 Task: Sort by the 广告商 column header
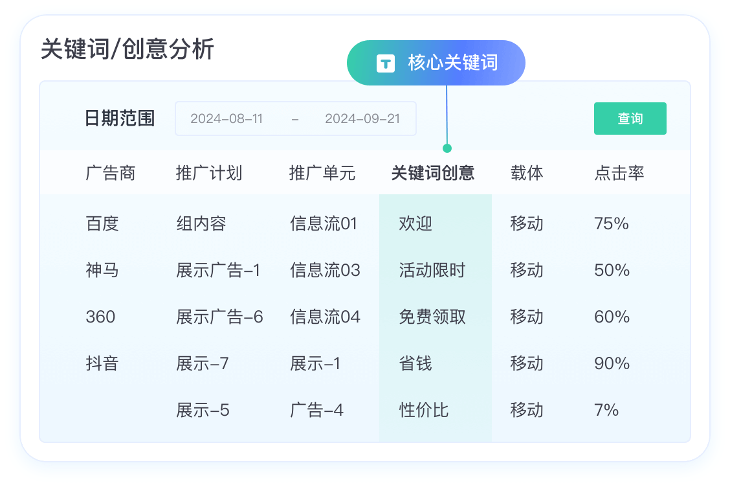110,173
